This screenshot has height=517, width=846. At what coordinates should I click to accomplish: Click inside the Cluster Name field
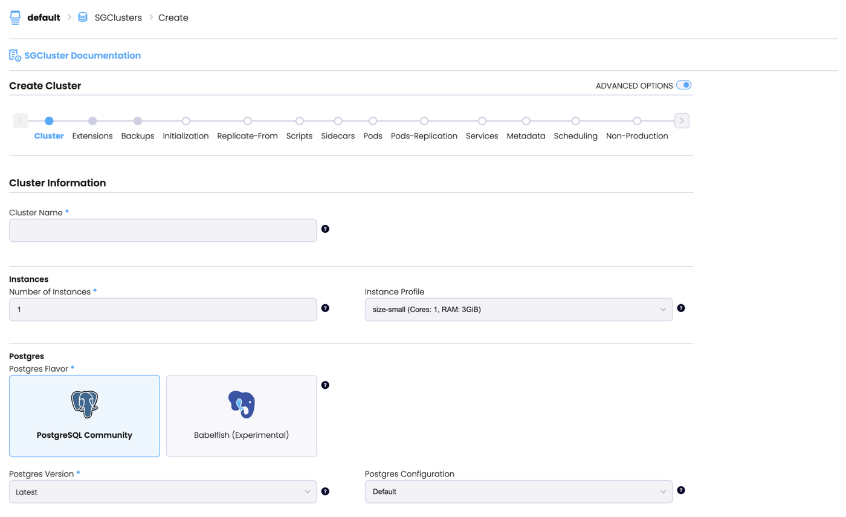(162, 230)
